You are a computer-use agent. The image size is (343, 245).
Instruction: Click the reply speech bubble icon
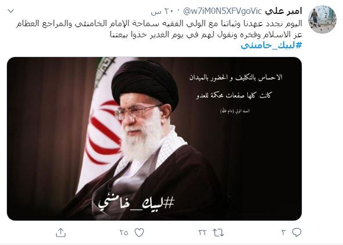point(296,232)
